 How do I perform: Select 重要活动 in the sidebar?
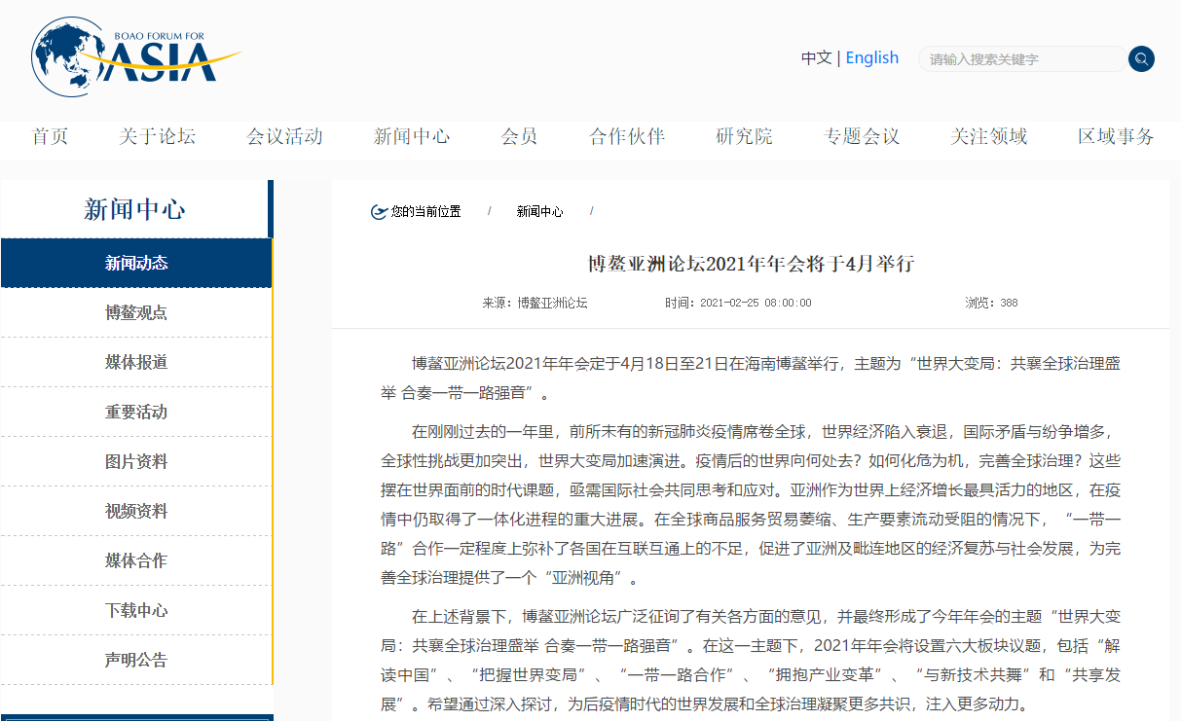(x=136, y=413)
